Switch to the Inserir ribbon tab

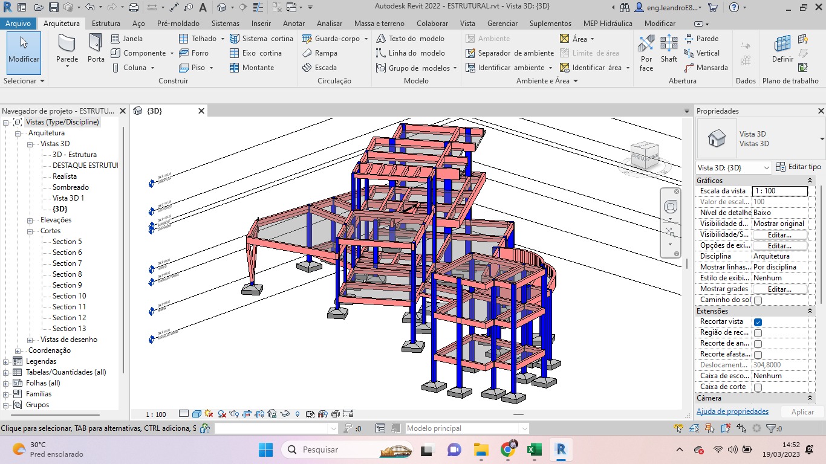(x=261, y=24)
